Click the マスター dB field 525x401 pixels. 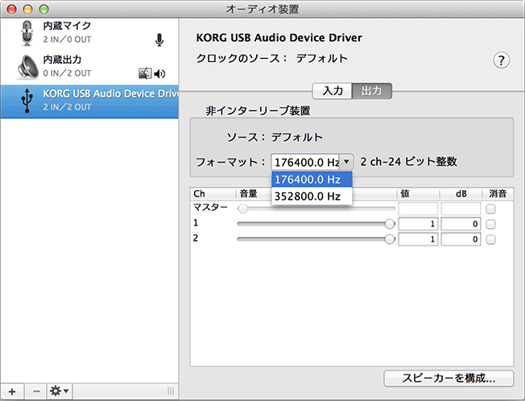pos(461,209)
